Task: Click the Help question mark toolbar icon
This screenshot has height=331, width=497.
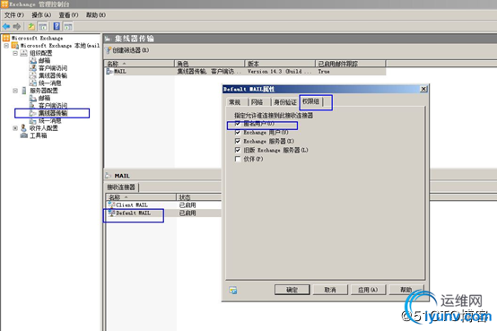Action: pos(57,26)
